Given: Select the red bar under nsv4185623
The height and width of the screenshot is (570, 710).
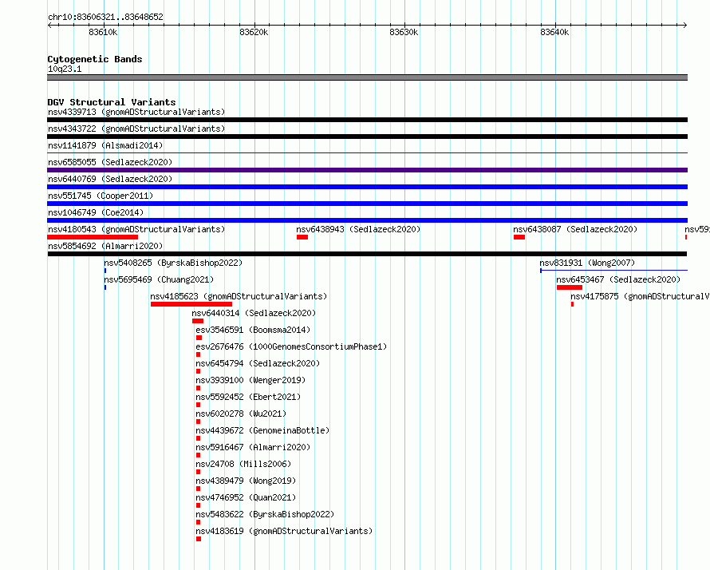Looking at the screenshot, I should (x=191, y=304).
